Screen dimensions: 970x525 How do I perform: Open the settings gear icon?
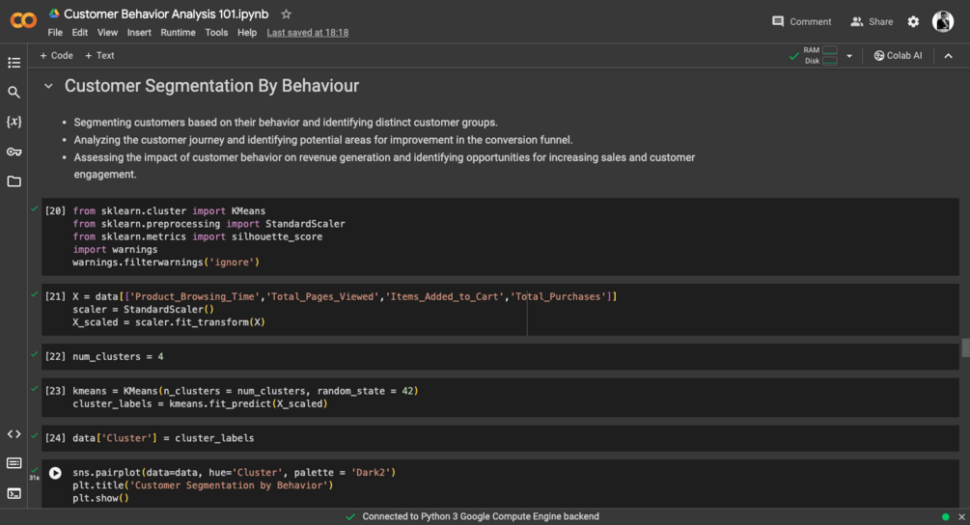pyautogui.click(x=913, y=21)
